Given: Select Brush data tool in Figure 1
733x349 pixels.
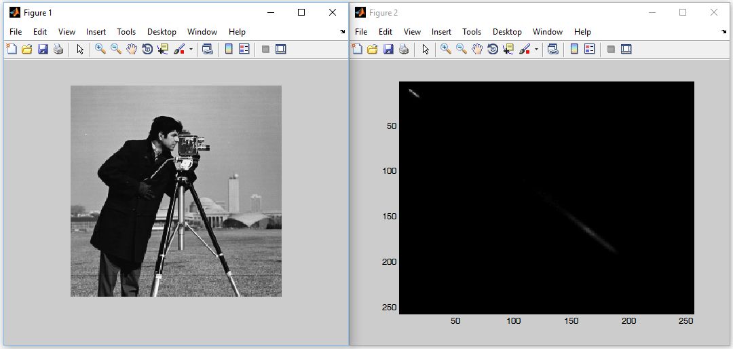Looking at the screenshot, I should coord(179,49).
